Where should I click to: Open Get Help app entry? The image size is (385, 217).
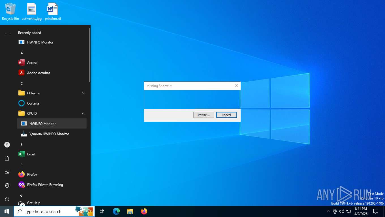pyautogui.click(x=52, y=203)
